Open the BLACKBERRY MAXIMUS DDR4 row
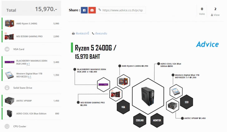Viewport: 227px width, 132px height. pos(31,62)
